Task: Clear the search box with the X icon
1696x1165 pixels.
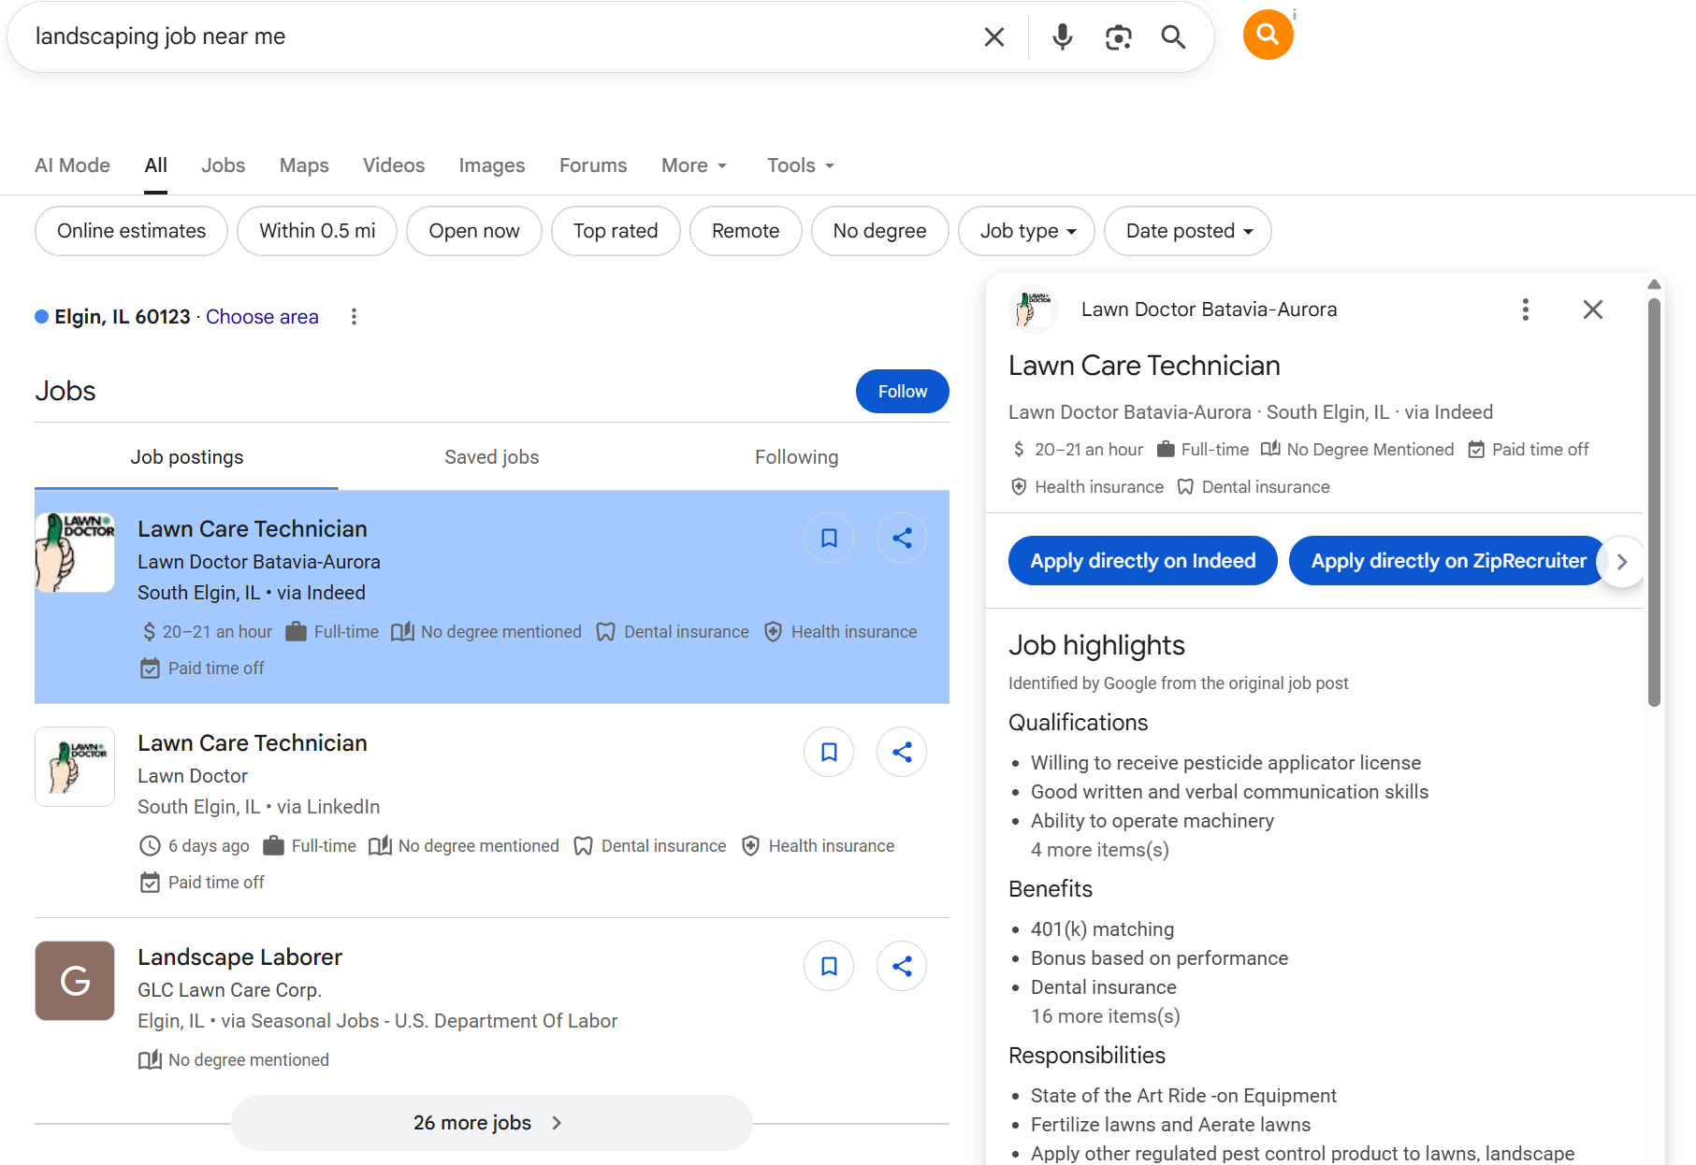Action: coord(994,36)
